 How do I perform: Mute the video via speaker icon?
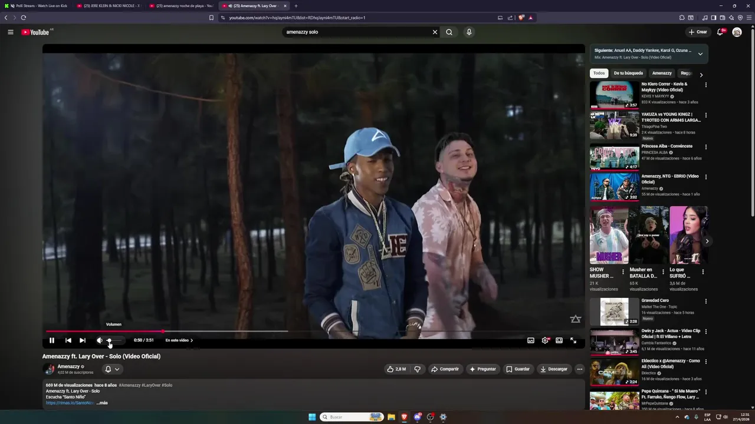point(100,340)
